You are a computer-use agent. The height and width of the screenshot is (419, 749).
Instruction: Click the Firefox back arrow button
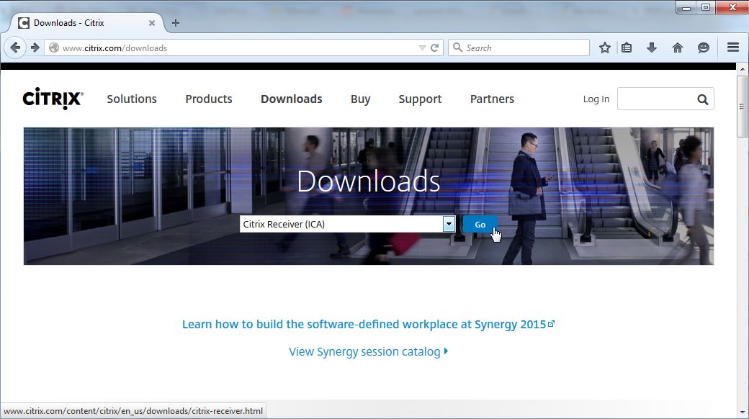[x=16, y=48]
